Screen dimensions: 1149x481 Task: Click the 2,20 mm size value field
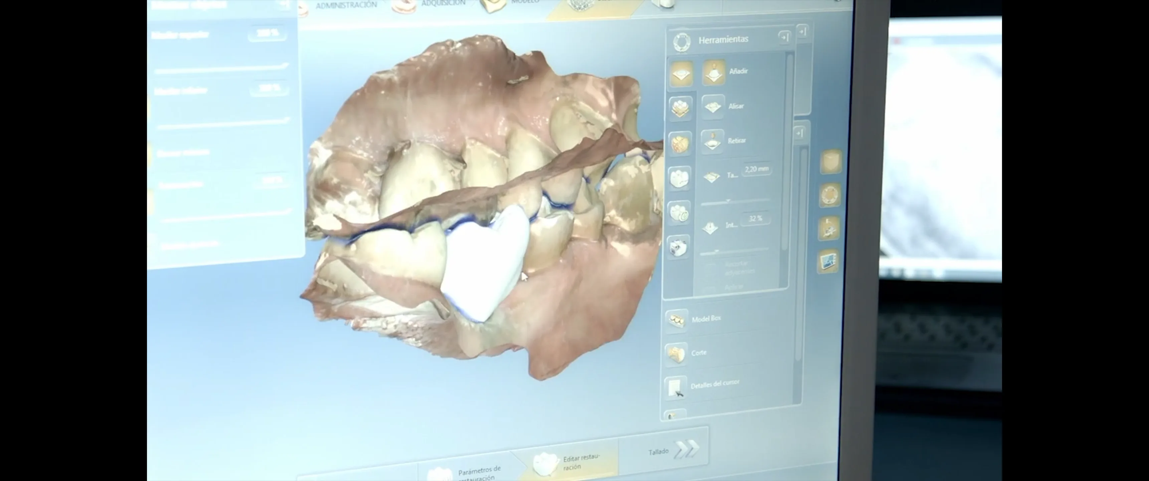757,170
